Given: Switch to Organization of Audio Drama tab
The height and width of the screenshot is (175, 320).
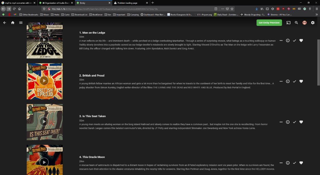Looking at the screenshot, I should point(56,3).
